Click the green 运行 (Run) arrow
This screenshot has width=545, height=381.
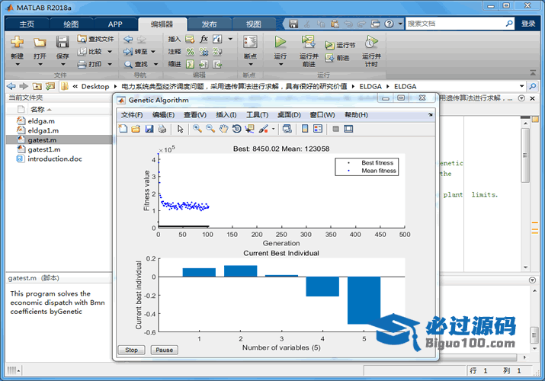click(281, 42)
